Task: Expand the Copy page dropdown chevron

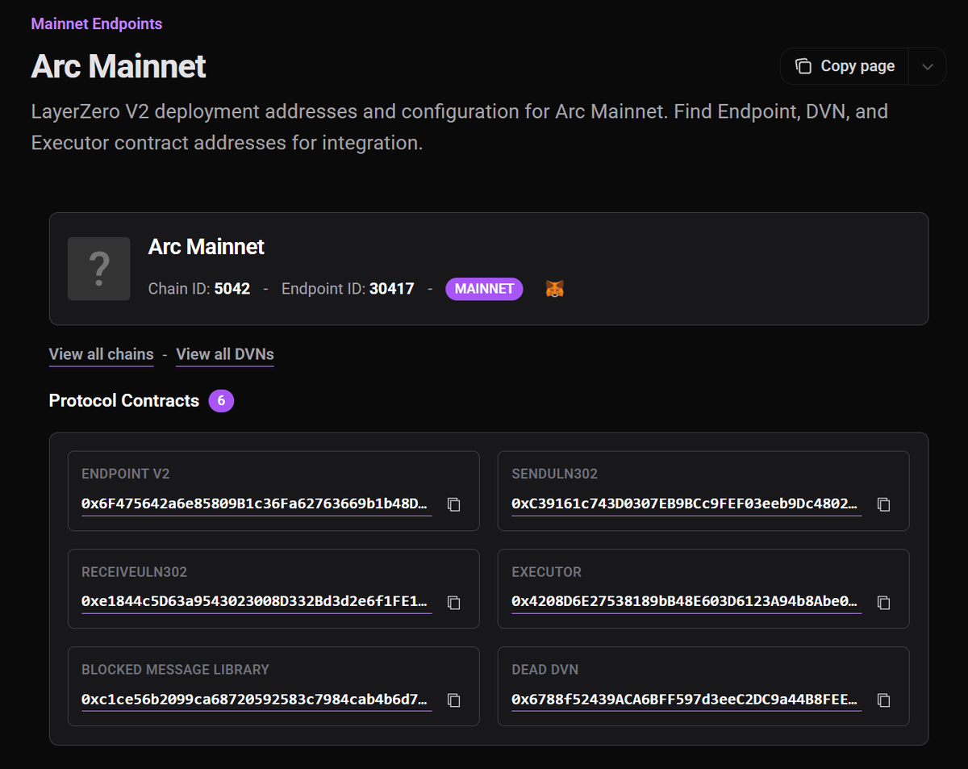Action: (928, 66)
